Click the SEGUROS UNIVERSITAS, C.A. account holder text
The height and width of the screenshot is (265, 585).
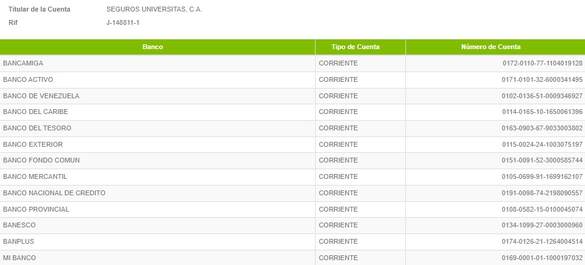pyautogui.click(x=154, y=10)
